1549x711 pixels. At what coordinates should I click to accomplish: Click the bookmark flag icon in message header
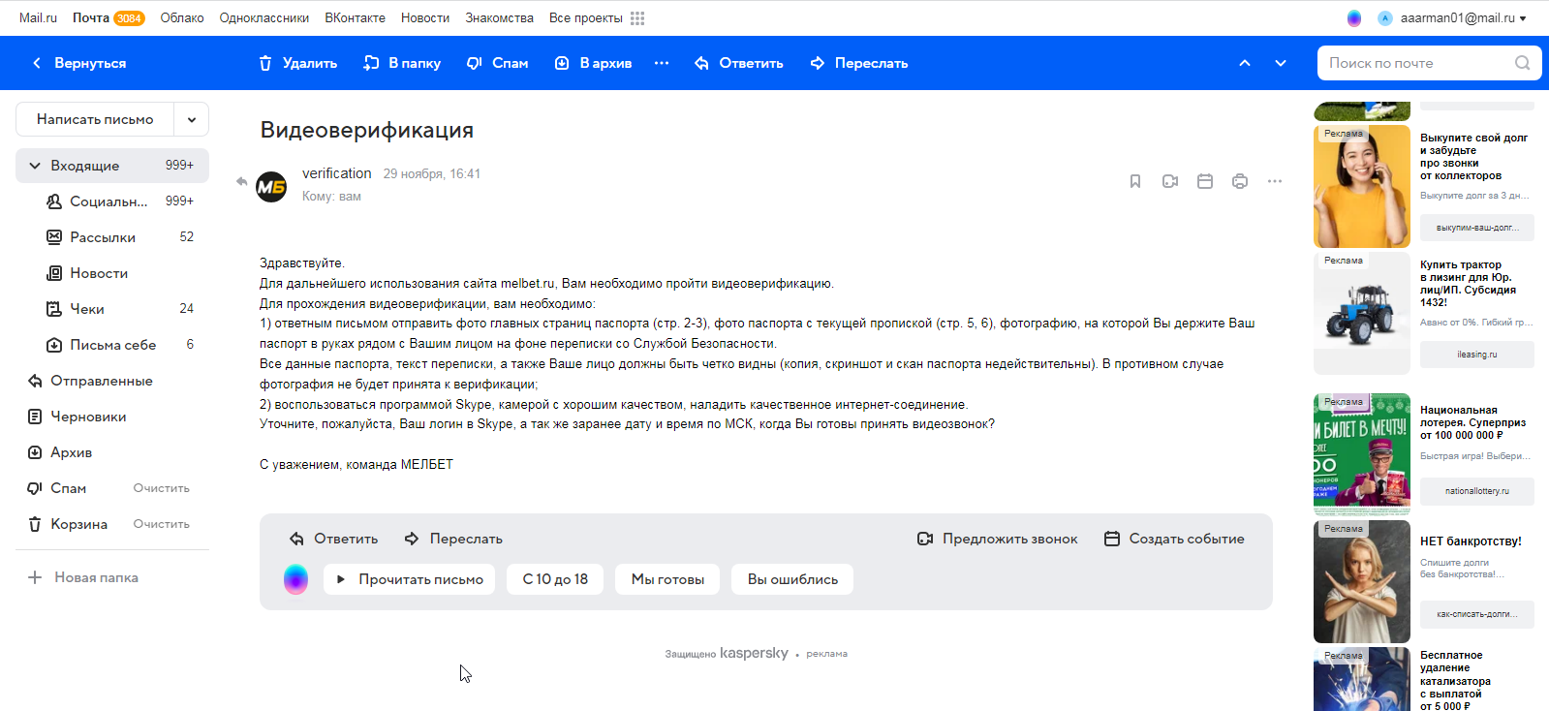(1134, 181)
